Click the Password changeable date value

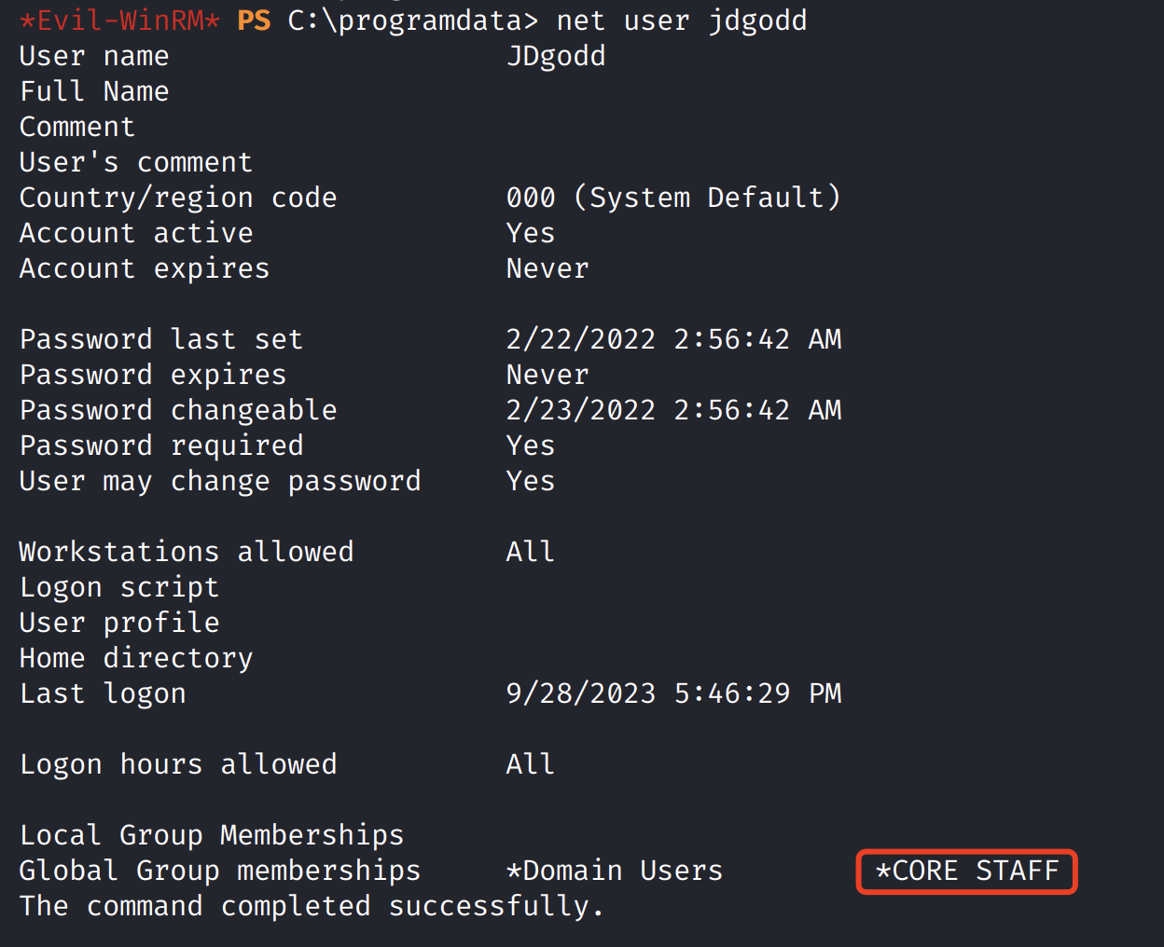point(673,410)
